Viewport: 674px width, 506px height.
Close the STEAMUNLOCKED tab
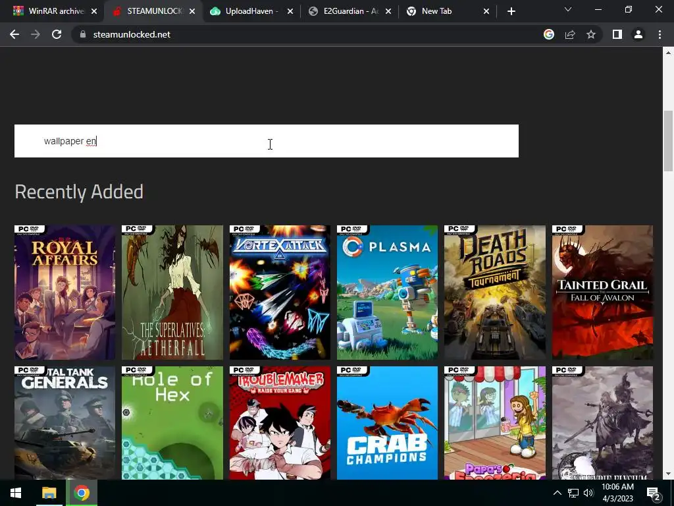[x=192, y=11]
